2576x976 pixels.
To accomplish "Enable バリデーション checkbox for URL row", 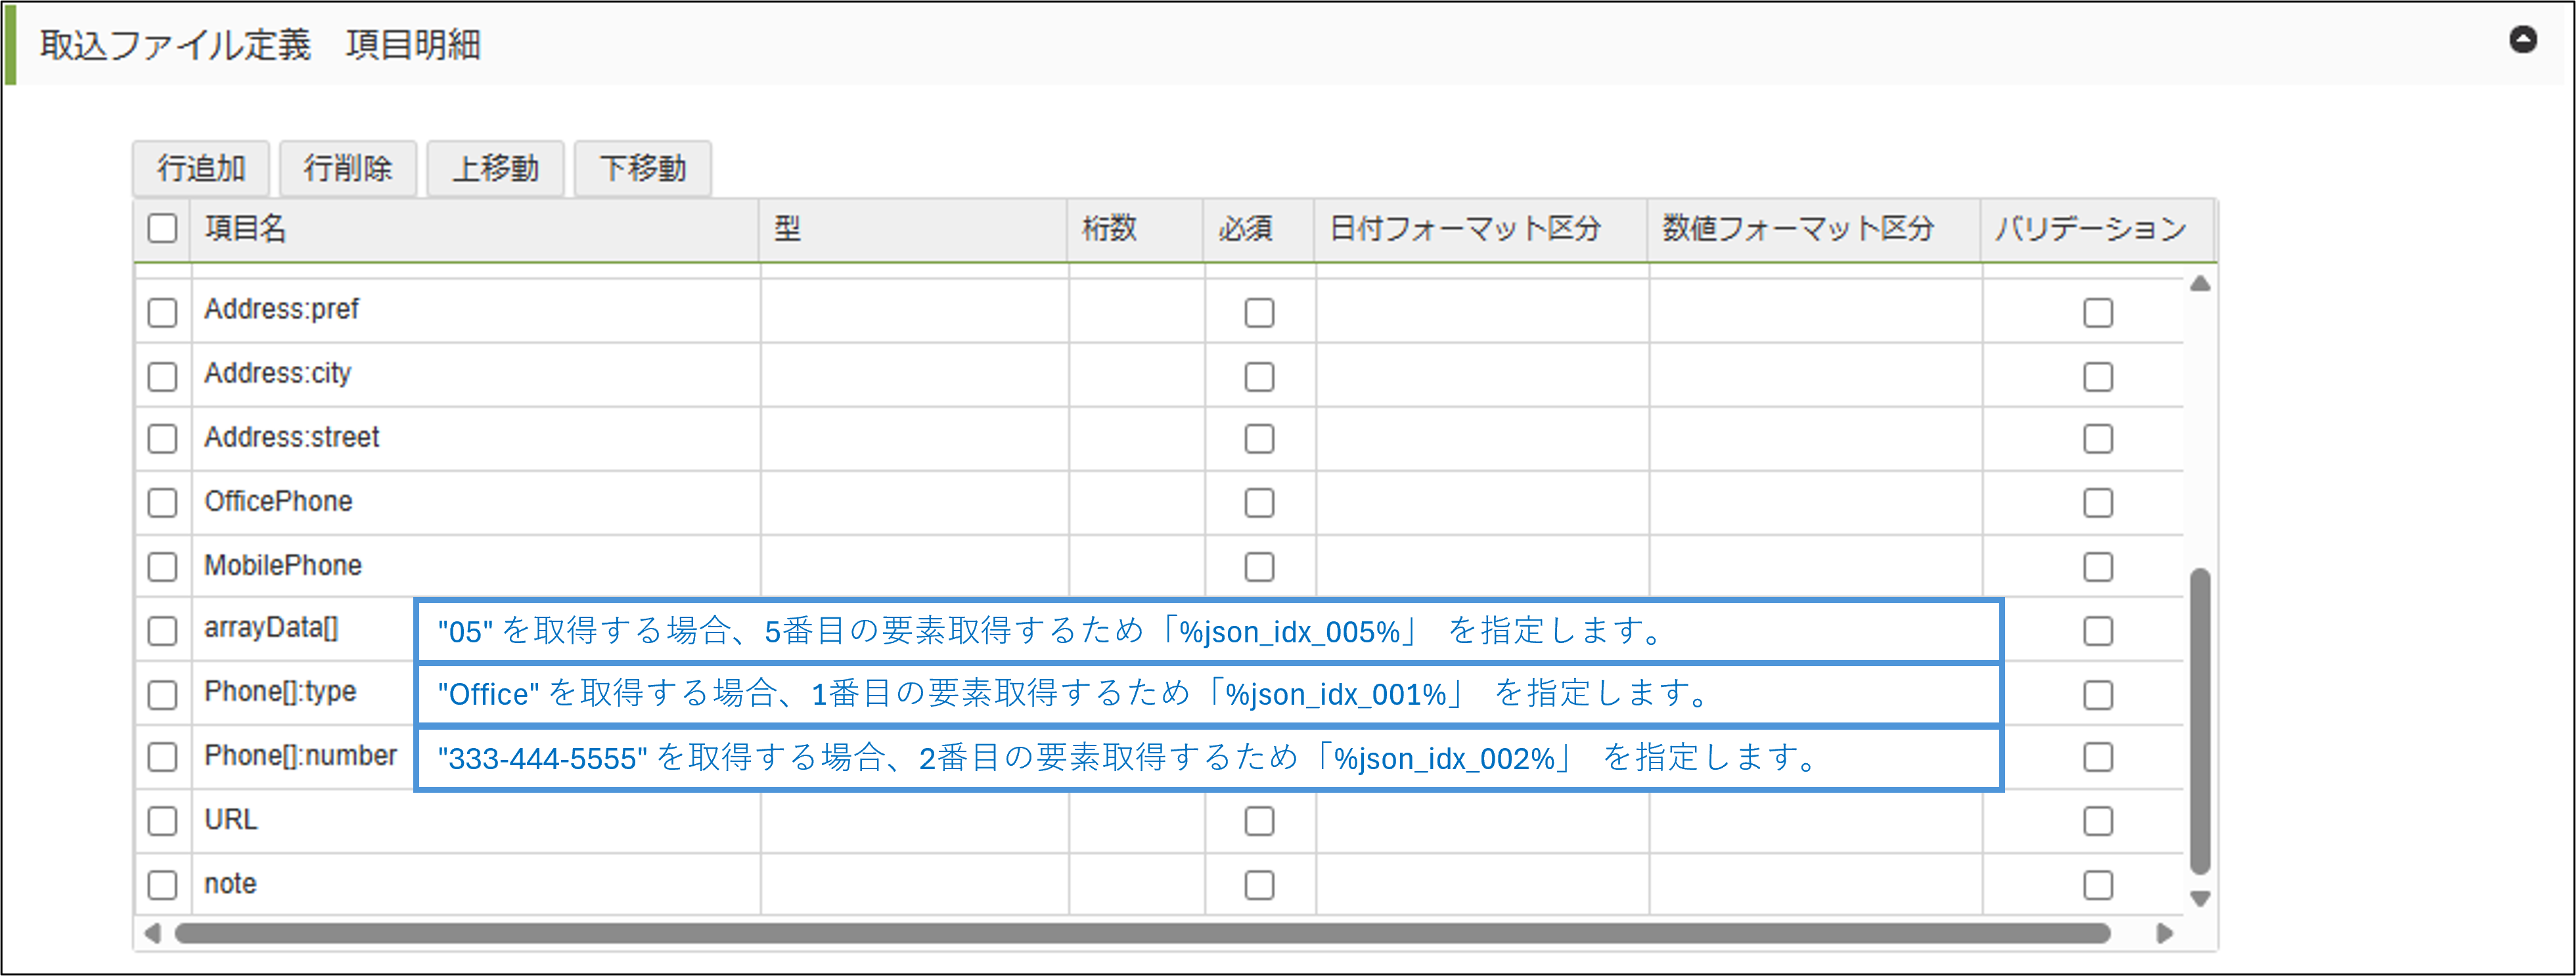I will (x=2097, y=821).
